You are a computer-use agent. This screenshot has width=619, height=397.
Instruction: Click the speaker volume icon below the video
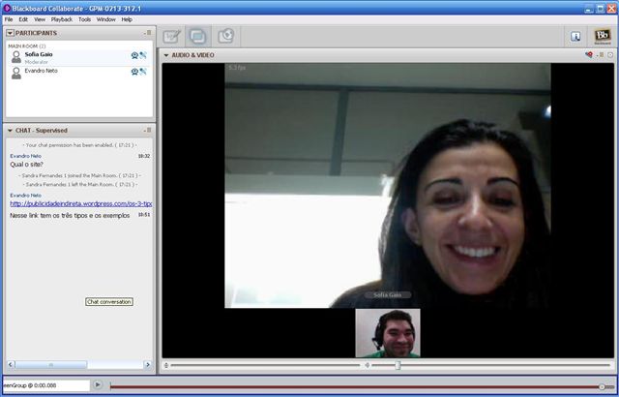click(x=368, y=365)
